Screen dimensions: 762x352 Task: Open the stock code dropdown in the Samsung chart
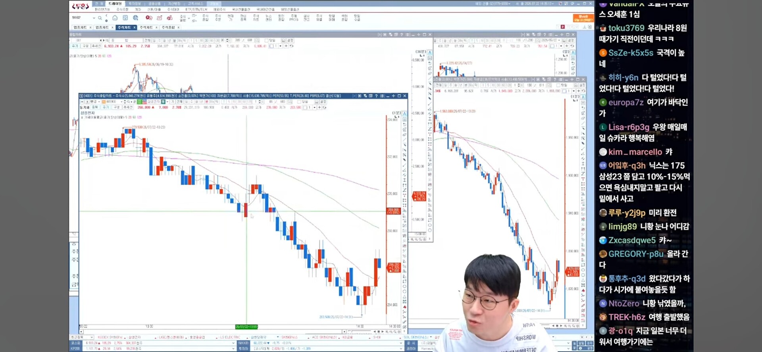[x=121, y=102]
